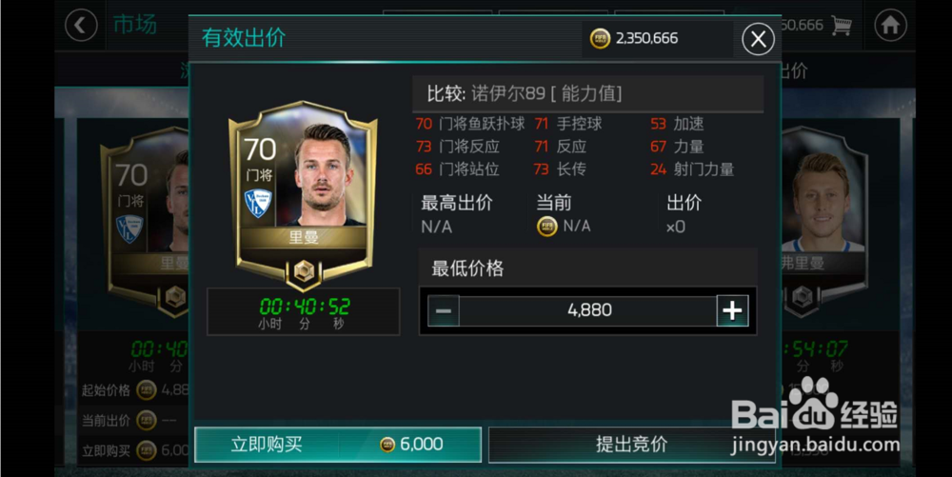Close the bid dialog with X button
The image size is (952, 477).
(758, 39)
